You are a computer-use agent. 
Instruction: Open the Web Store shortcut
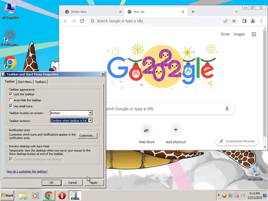(147, 134)
